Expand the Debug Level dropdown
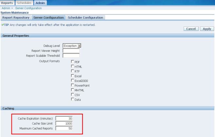Image resolution: width=215 pixels, height=137 pixels. coord(79,46)
